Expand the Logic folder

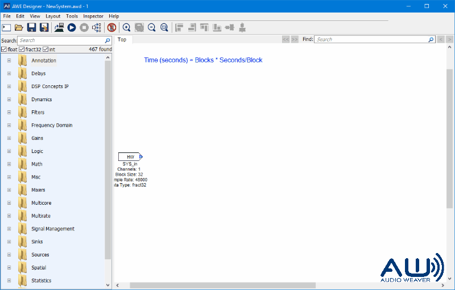[x=9, y=151]
